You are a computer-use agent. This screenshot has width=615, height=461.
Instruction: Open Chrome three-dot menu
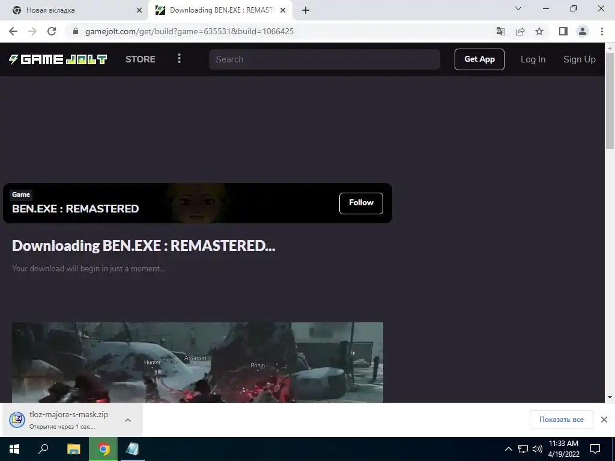602,31
